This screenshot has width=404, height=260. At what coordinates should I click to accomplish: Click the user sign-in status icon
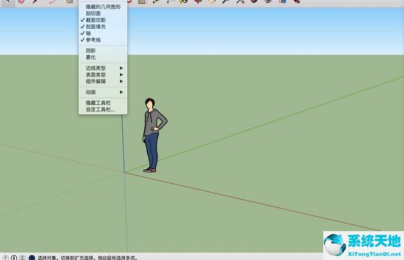(x=23, y=257)
